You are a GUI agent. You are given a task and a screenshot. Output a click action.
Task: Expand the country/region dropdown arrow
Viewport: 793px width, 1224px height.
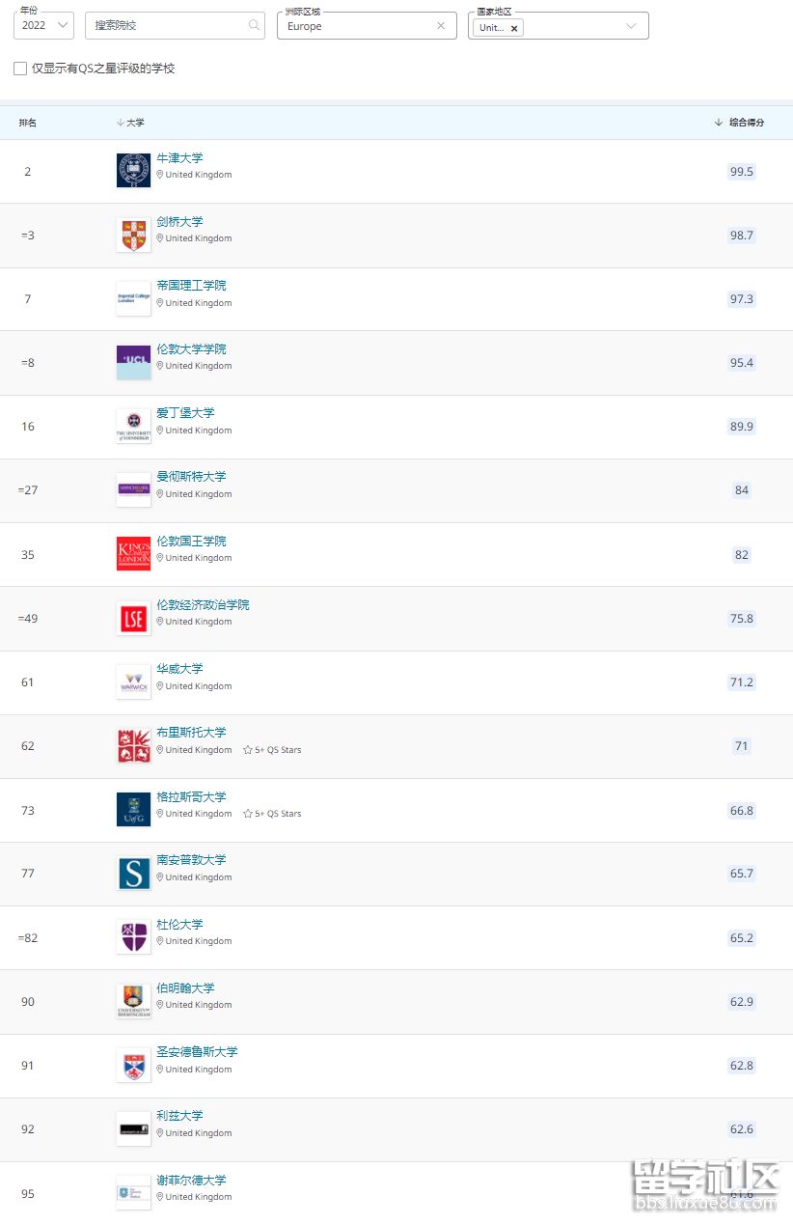[632, 26]
